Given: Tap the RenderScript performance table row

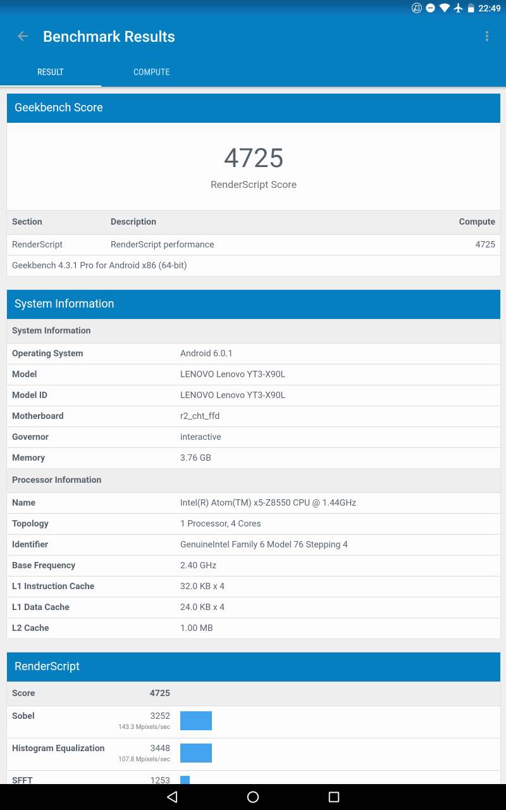Looking at the screenshot, I should 253,244.
